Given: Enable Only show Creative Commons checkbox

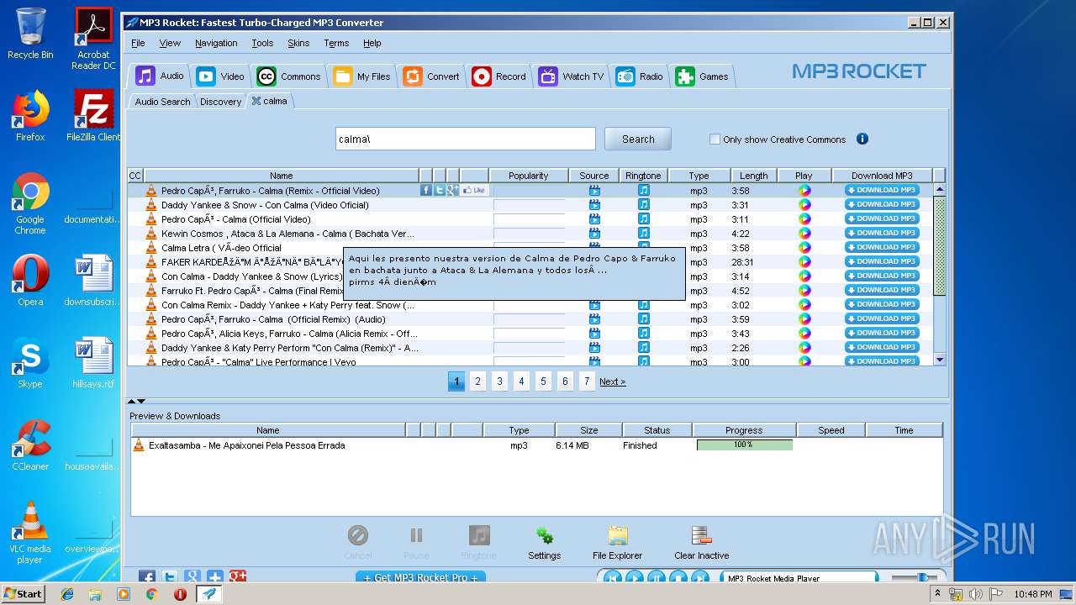Looking at the screenshot, I should tap(715, 139).
